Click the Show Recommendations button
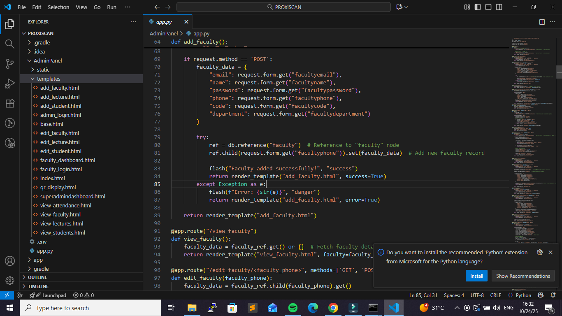562x316 pixels. [x=523, y=276]
